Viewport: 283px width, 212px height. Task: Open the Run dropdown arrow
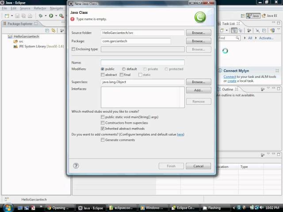coord(56,16)
